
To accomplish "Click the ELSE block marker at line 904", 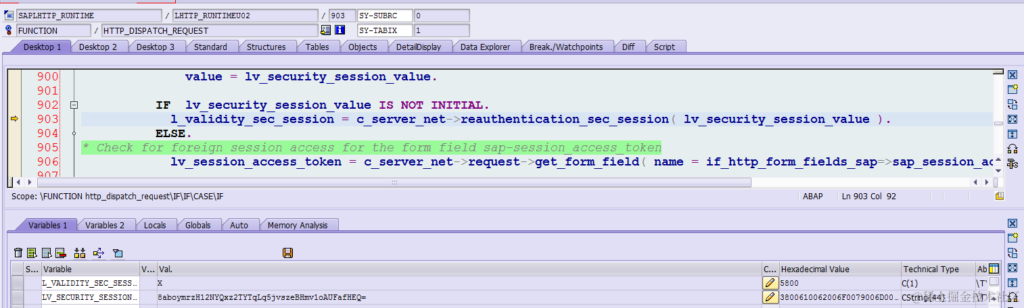I will [x=74, y=134].
